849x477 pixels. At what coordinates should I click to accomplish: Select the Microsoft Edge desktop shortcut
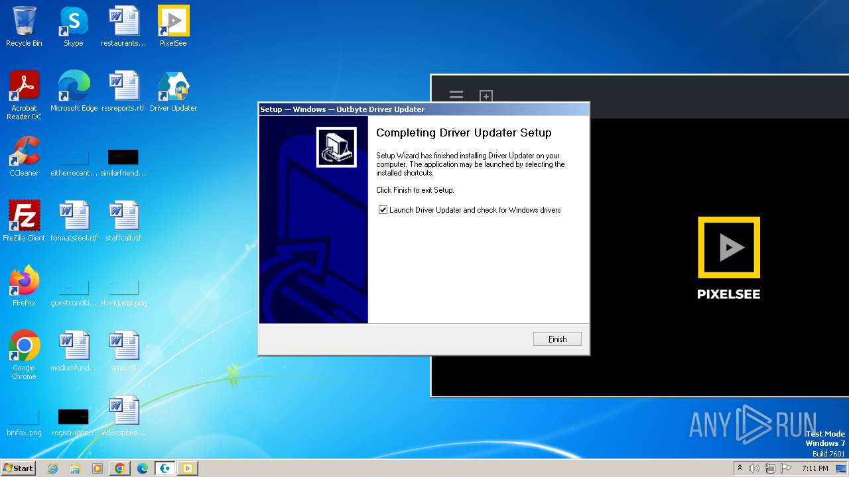74,91
